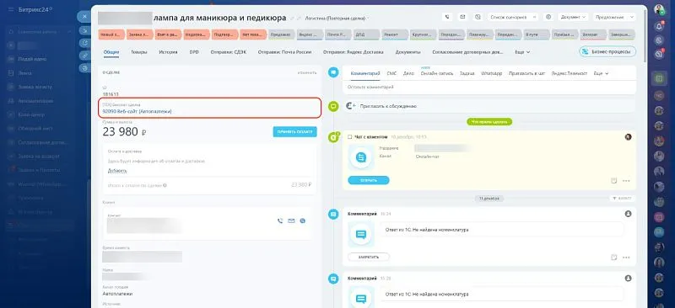
Task: Click the 23 980 ₽ deal amount
Action: pyautogui.click(x=124, y=132)
